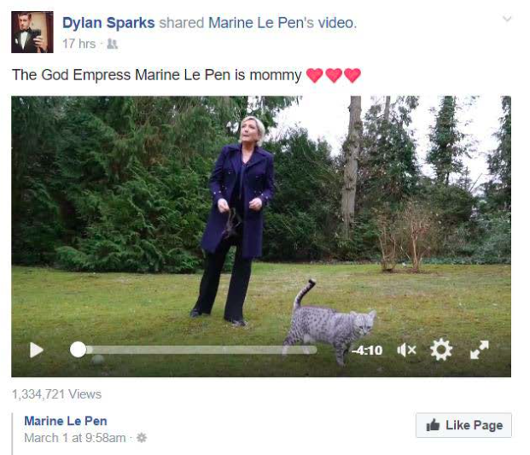Click the thumbs-up icon on Like Page

(433, 425)
